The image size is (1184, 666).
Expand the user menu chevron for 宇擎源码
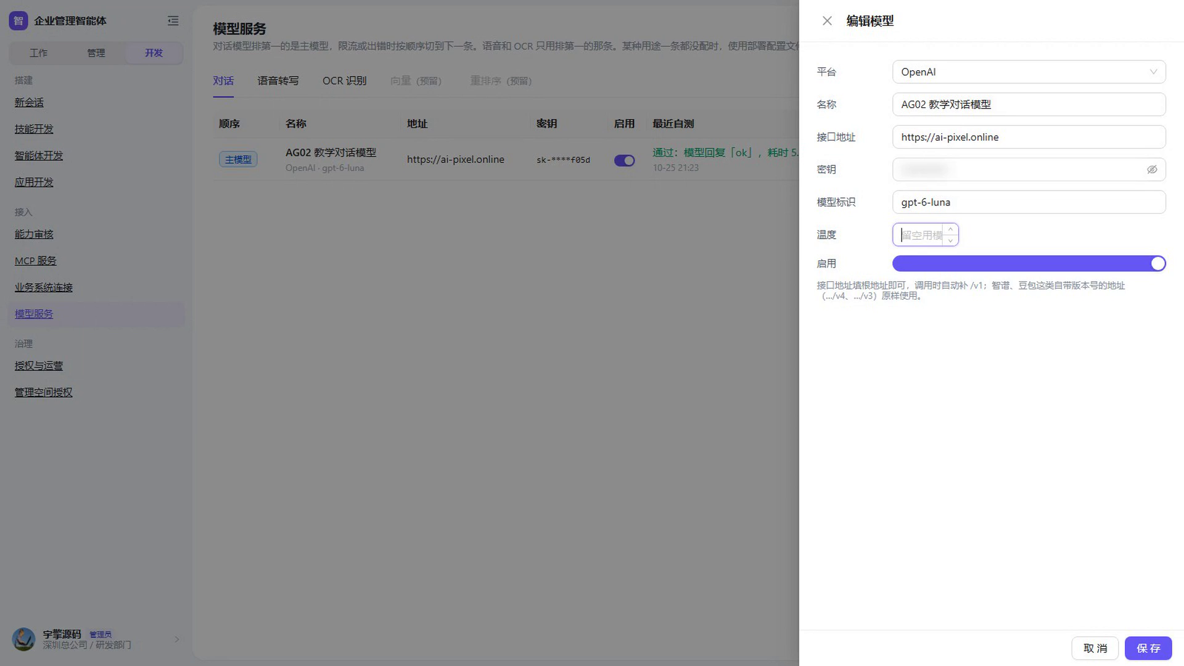(x=176, y=639)
